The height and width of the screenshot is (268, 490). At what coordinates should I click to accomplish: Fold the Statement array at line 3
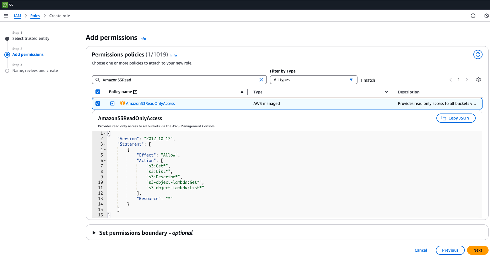105,144
